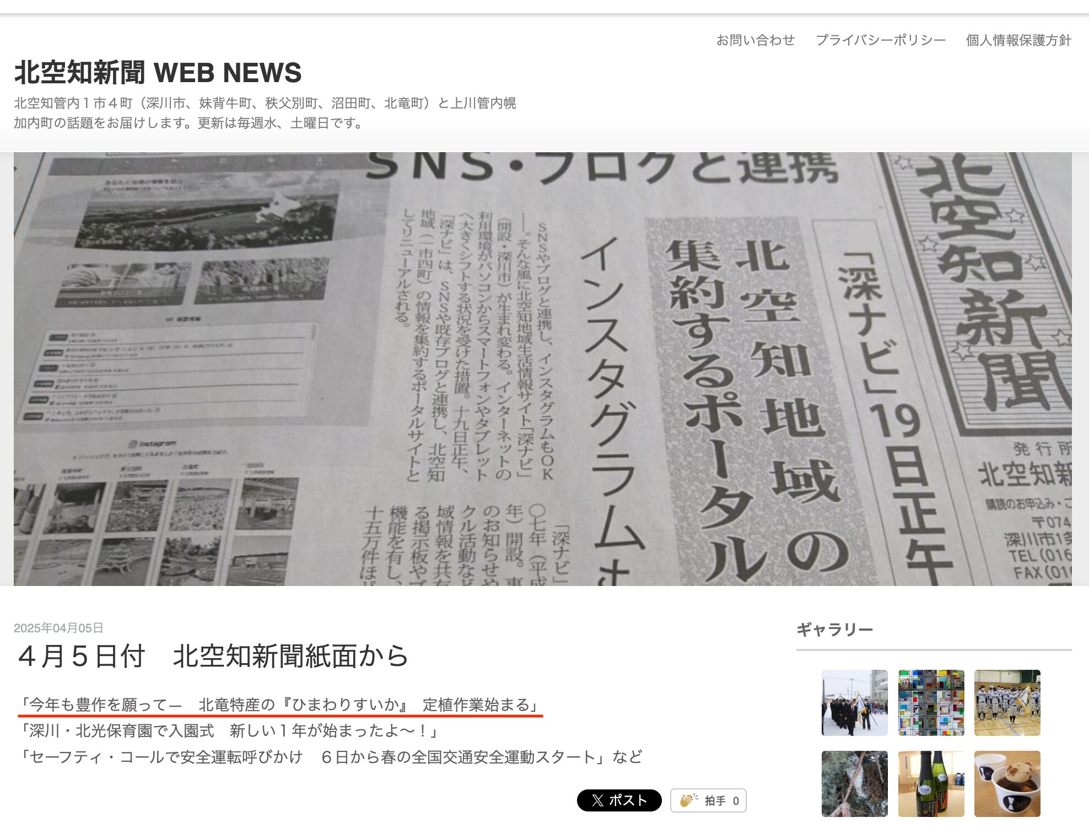Click the large newspaper header image
1089x828 pixels.
[542, 368]
